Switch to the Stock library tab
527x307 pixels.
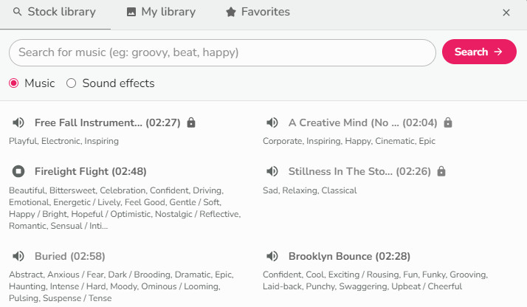click(55, 13)
